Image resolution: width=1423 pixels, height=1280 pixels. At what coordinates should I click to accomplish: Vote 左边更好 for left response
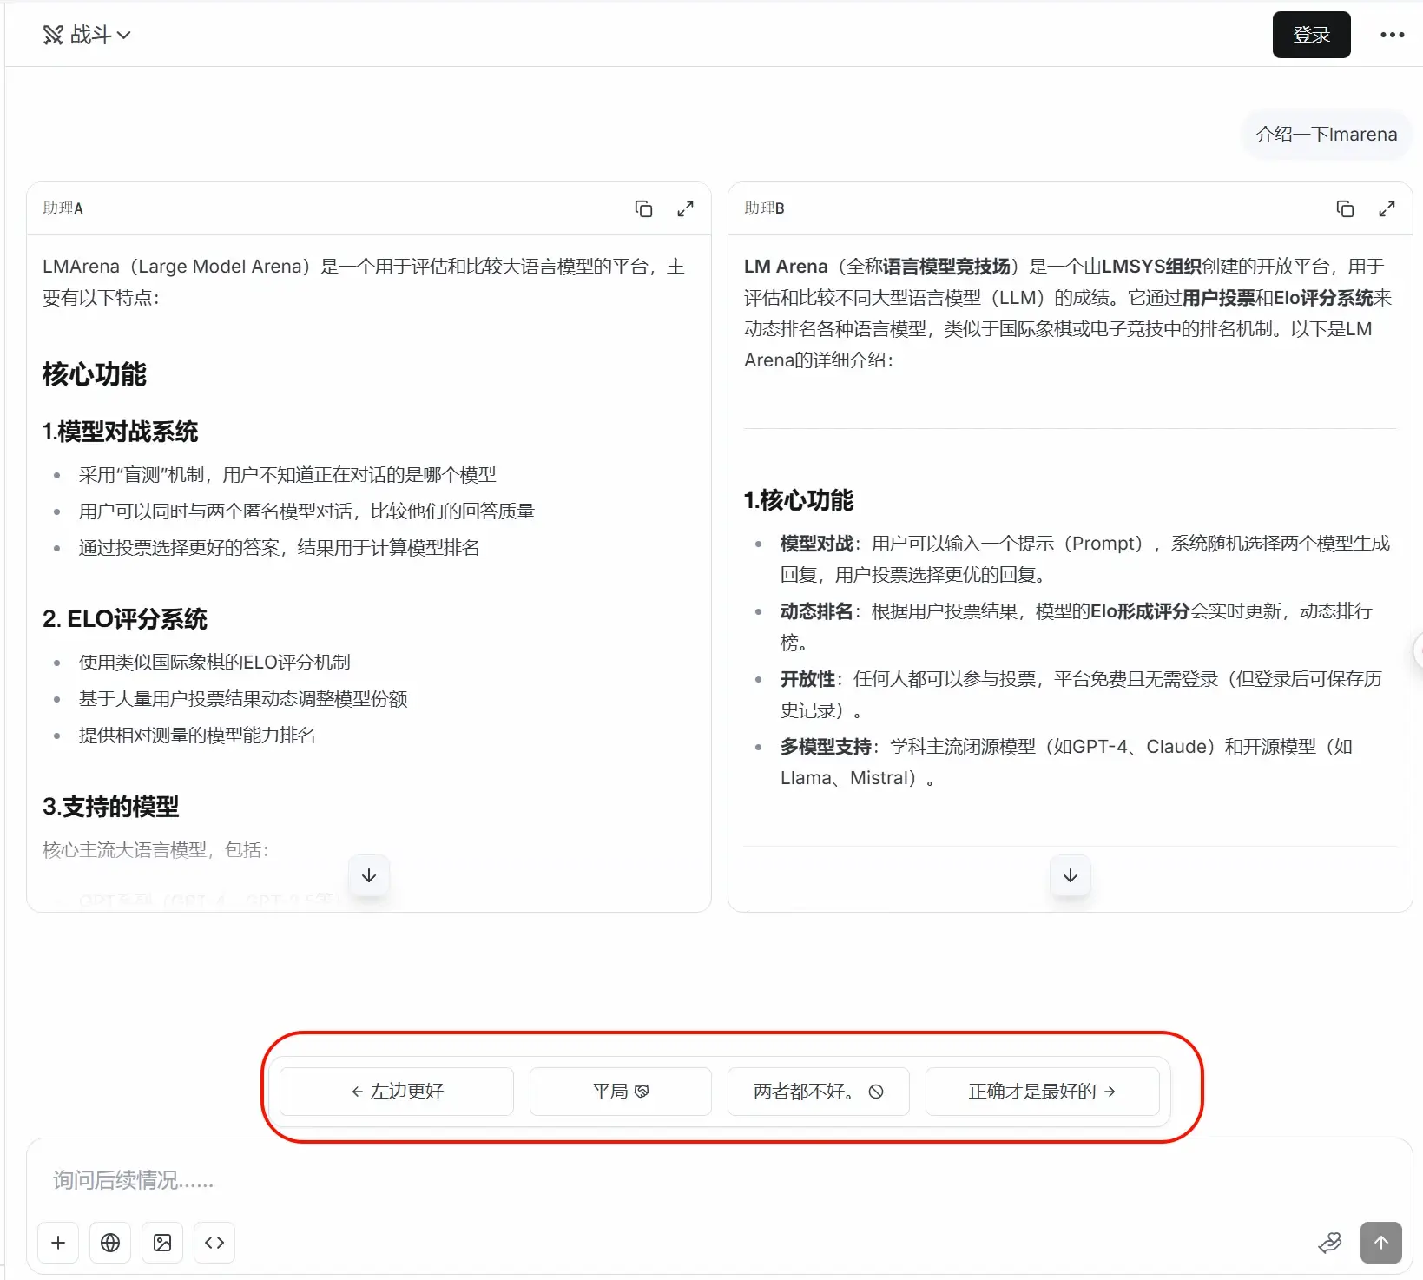(x=397, y=1092)
